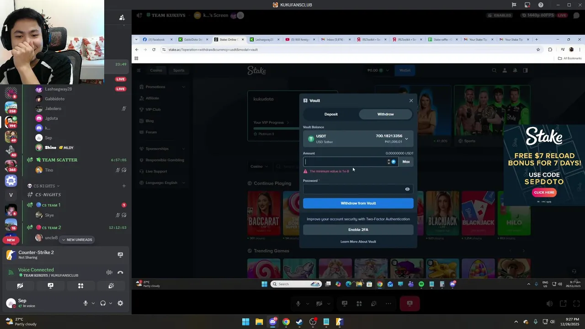Open Stake search magnifier icon

tap(494, 70)
